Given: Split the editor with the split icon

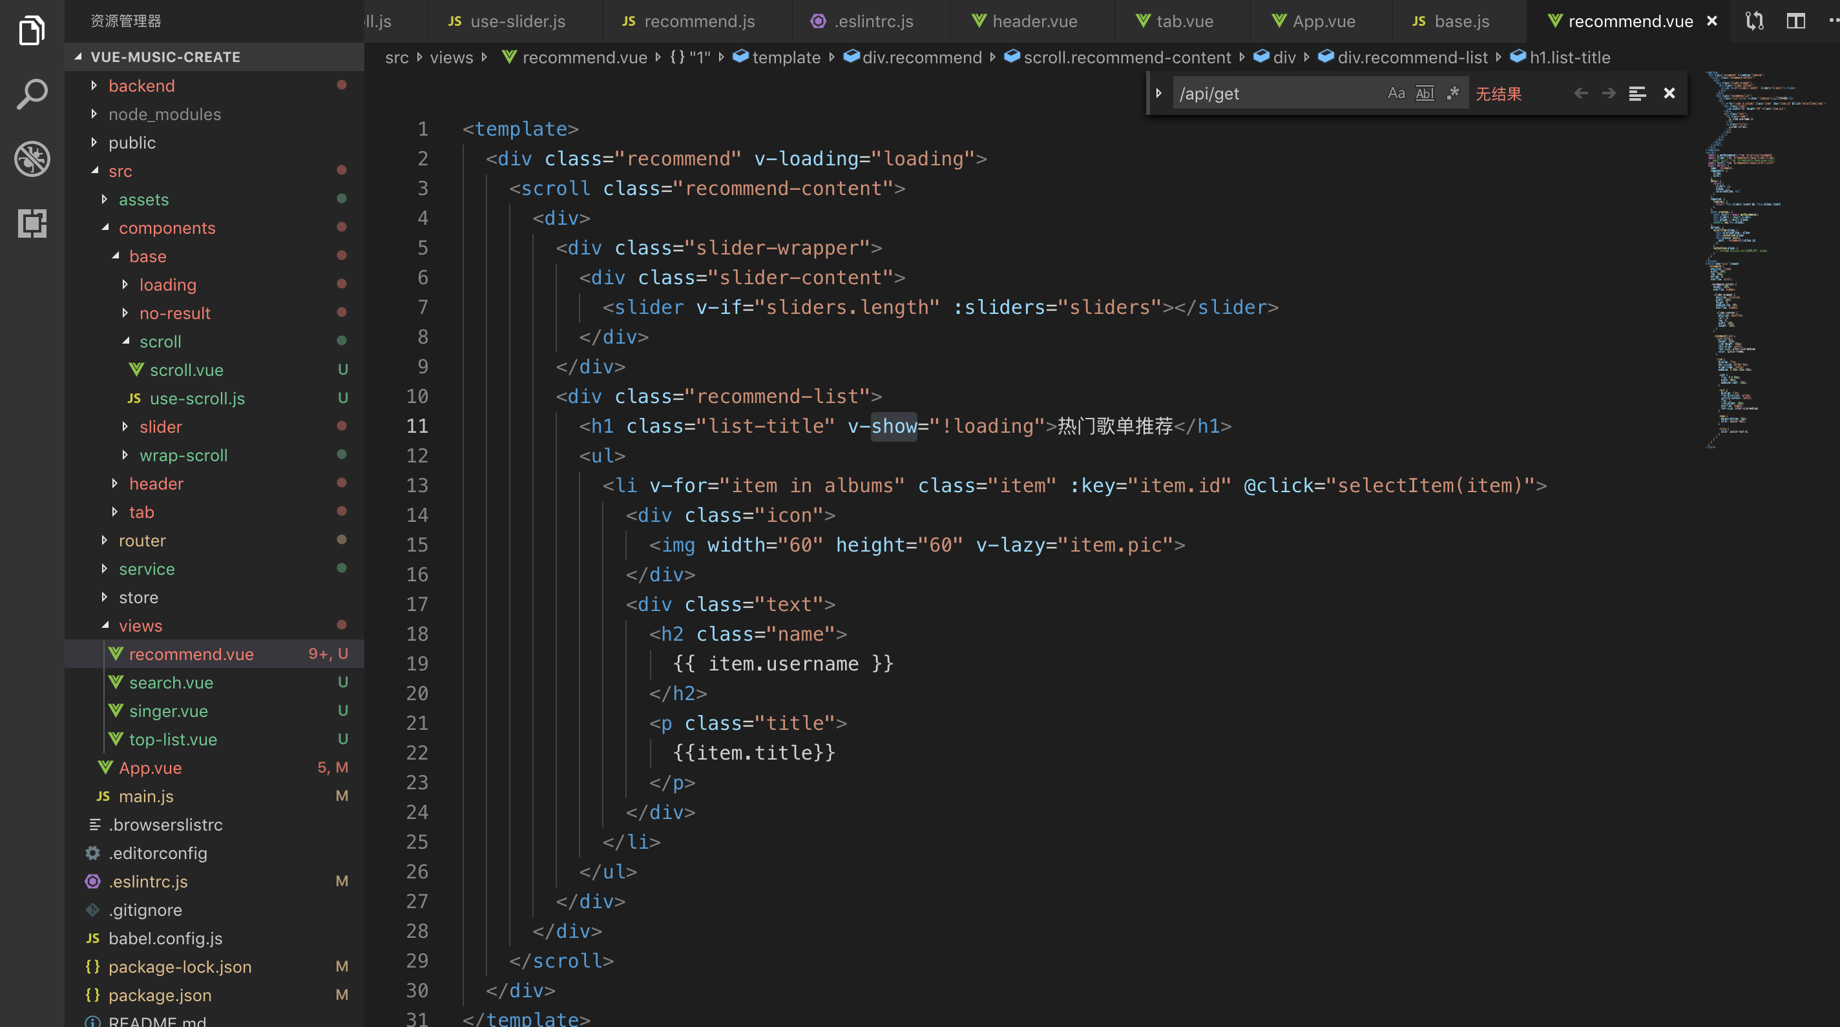Looking at the screenshot, I should click(1795, 21).
